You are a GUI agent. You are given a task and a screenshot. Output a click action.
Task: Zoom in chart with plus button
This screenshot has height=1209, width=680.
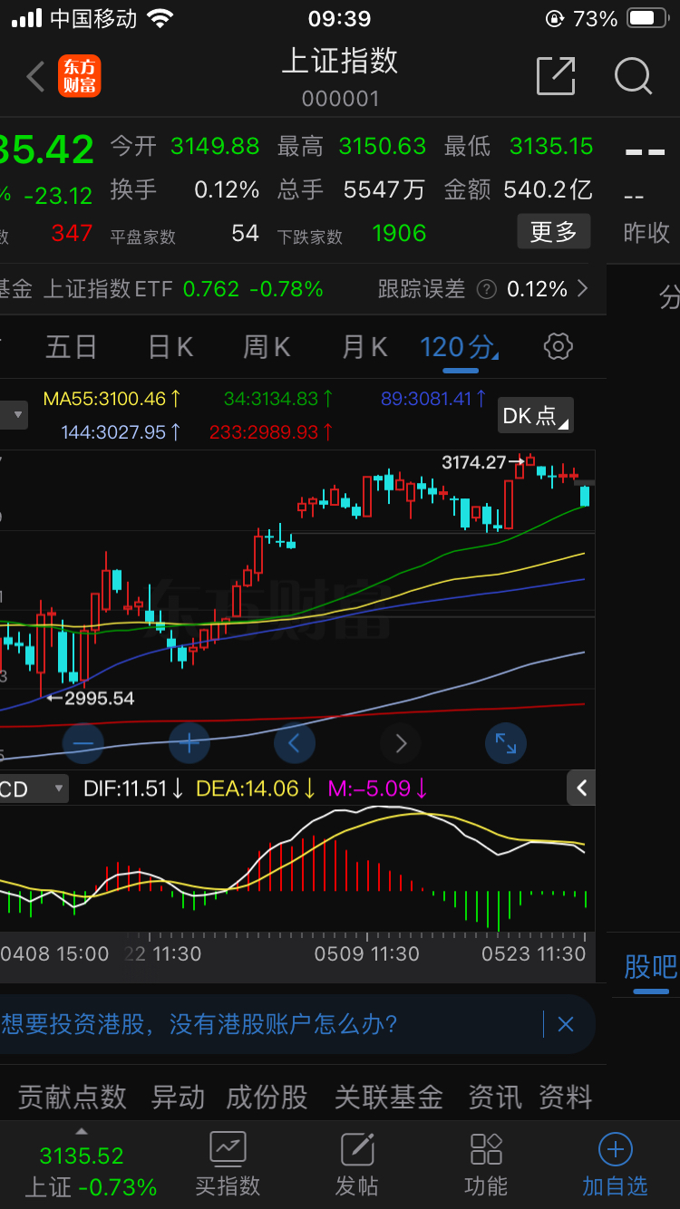[189, 744]
